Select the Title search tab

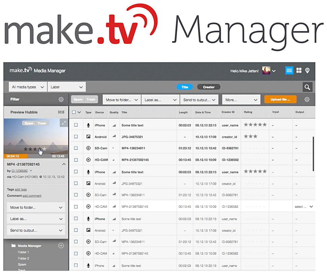(185, 87)
